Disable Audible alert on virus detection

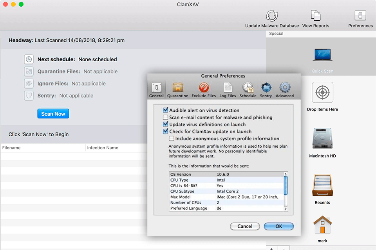(x=166, y=111)
